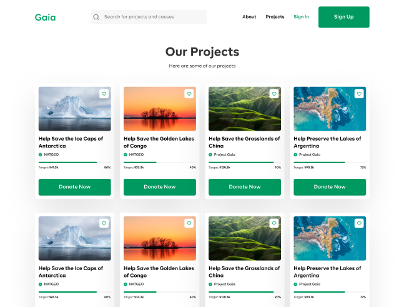Open top-row title 'Help Save the Golden Lakes of Congo'
Screen dimensions: 399x307
159,142
